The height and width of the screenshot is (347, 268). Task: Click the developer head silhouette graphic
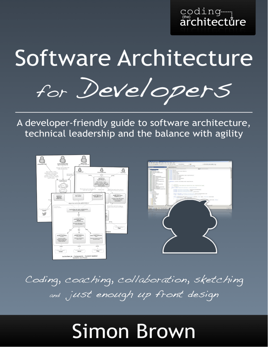coord(189,226)
